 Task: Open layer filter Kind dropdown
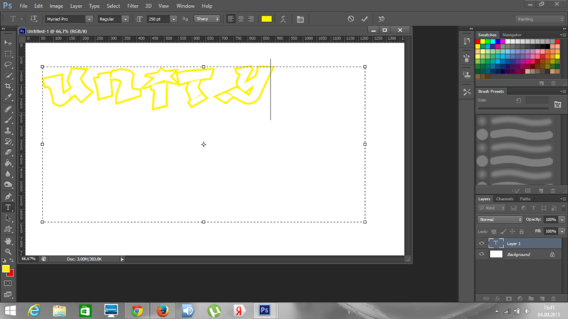[x=491, y=208]
